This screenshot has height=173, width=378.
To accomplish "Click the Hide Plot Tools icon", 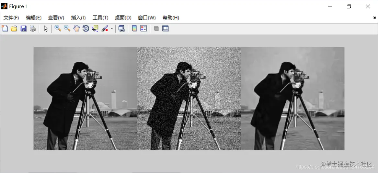I will pos(156,29).
